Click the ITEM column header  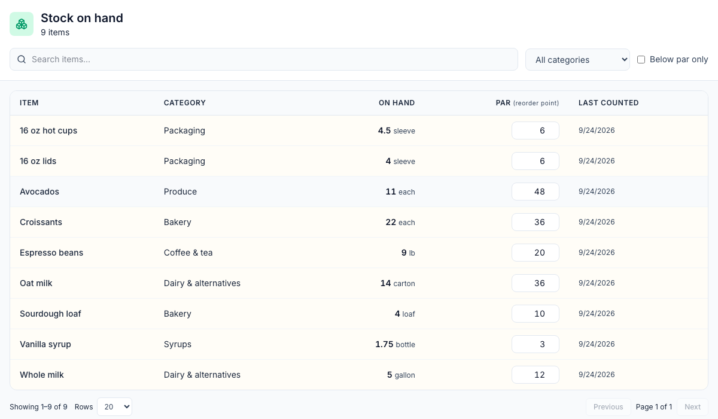pyautogui.click(x=29, y=103)
